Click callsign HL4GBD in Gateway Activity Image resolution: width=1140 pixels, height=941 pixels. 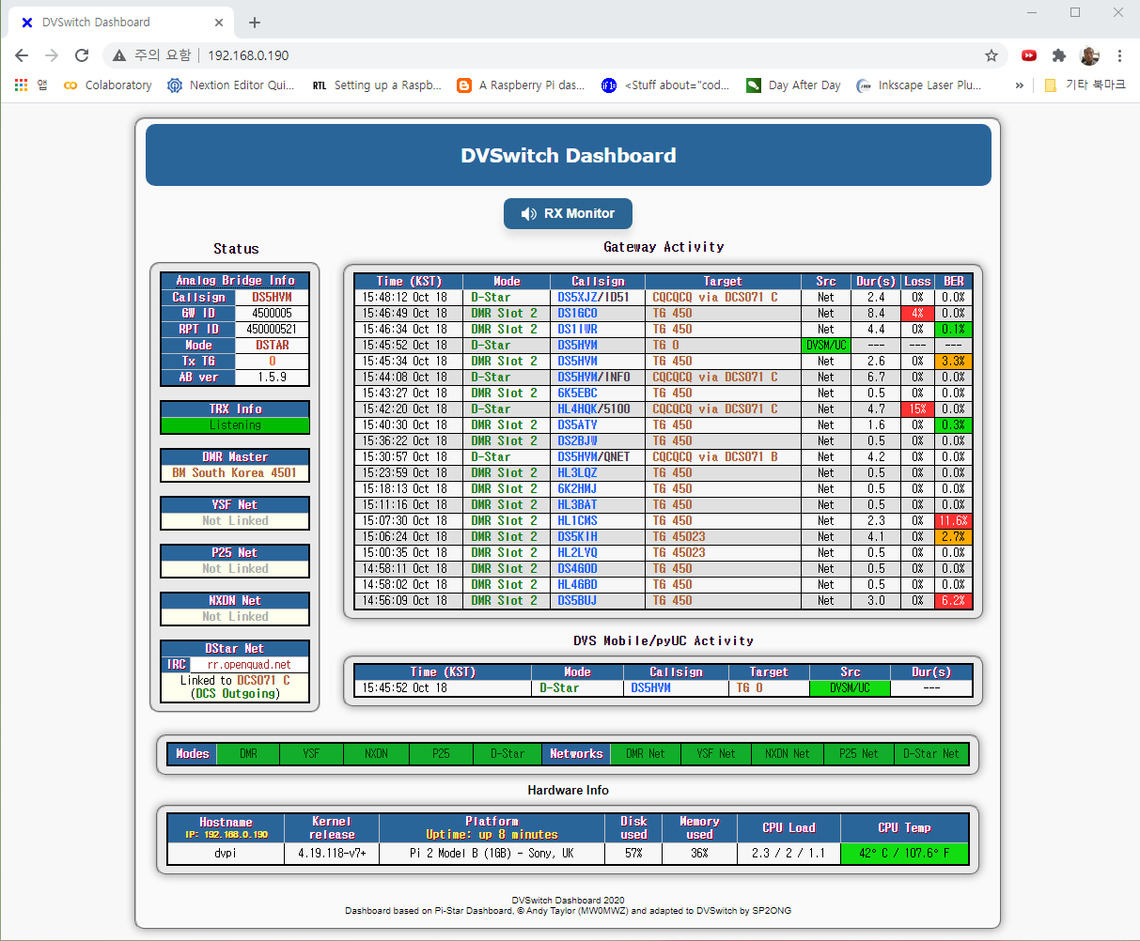tap(577, 584)
